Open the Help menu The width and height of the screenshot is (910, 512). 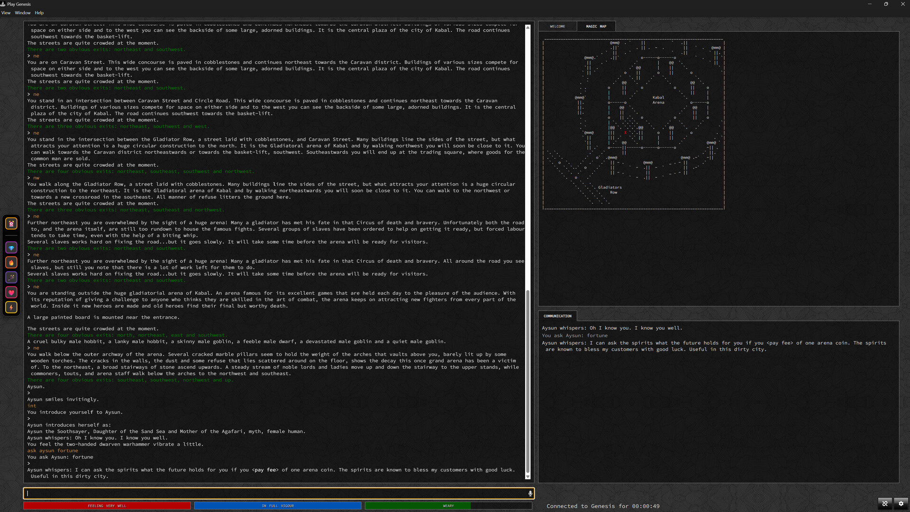coord(39,13)
